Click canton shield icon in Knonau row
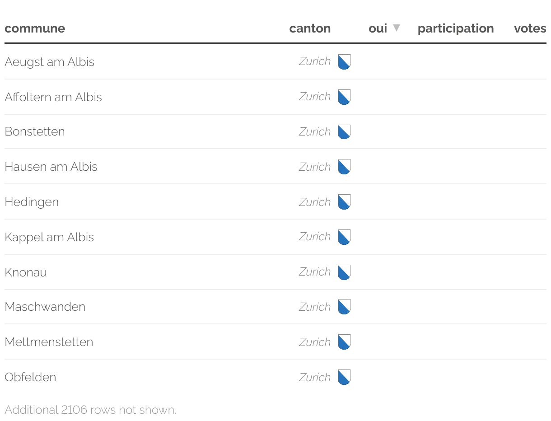Screen dimensions: 551x421 click(344, 272)
